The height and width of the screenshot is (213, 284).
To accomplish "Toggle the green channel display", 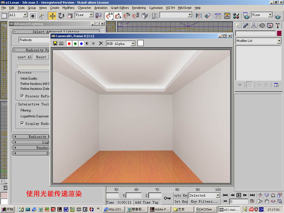I will 75,44.
